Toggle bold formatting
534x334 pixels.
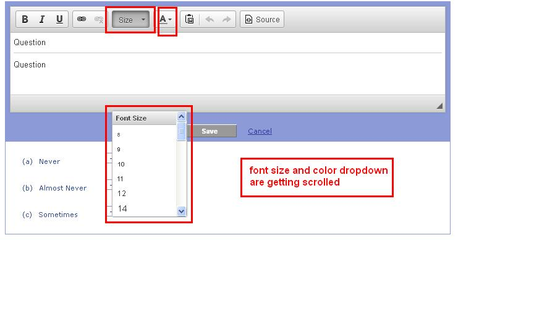tap(25, 19)
